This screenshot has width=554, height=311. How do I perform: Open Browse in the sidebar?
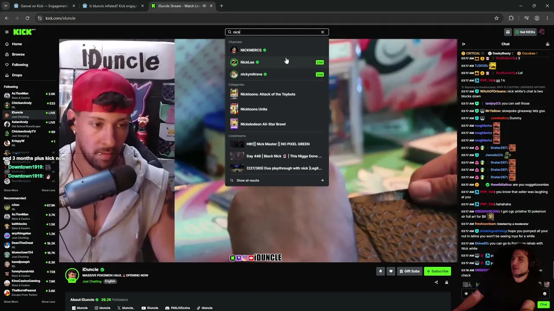point(18,54)
